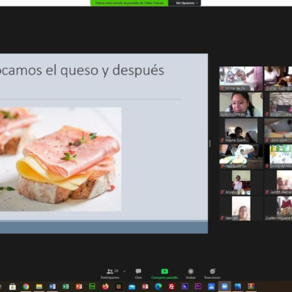Open the Participantes panel
This screenshot has width=292, height=292.
(110, 274)
